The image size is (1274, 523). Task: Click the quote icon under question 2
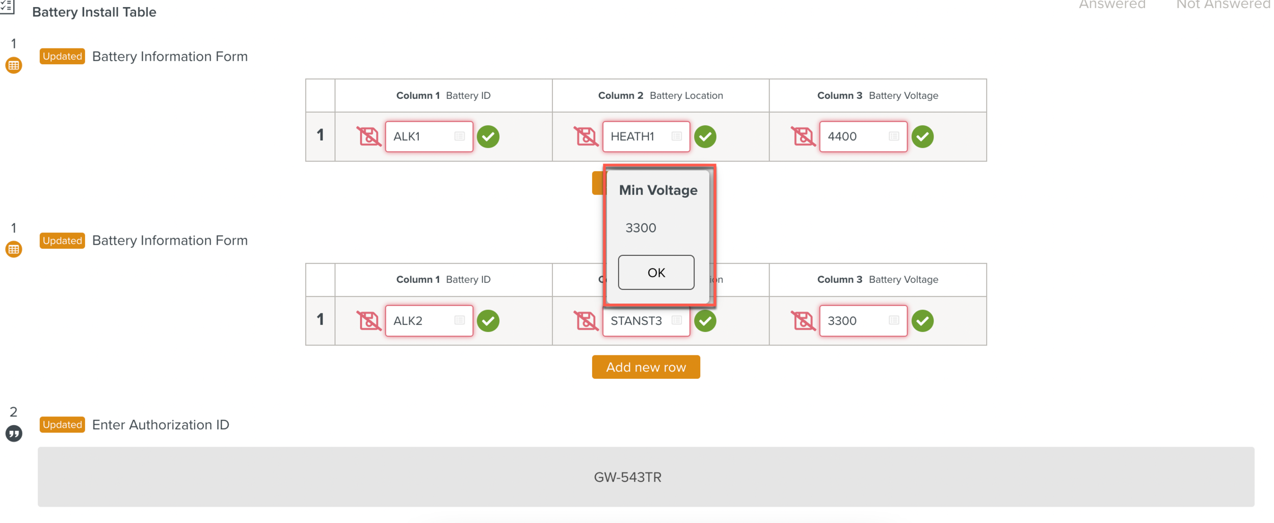(x=14, y=434)
